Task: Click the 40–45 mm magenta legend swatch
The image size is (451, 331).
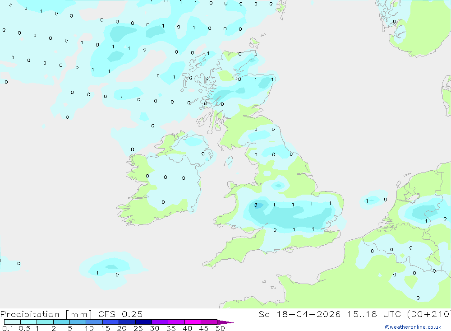Action: pos(193,322)
